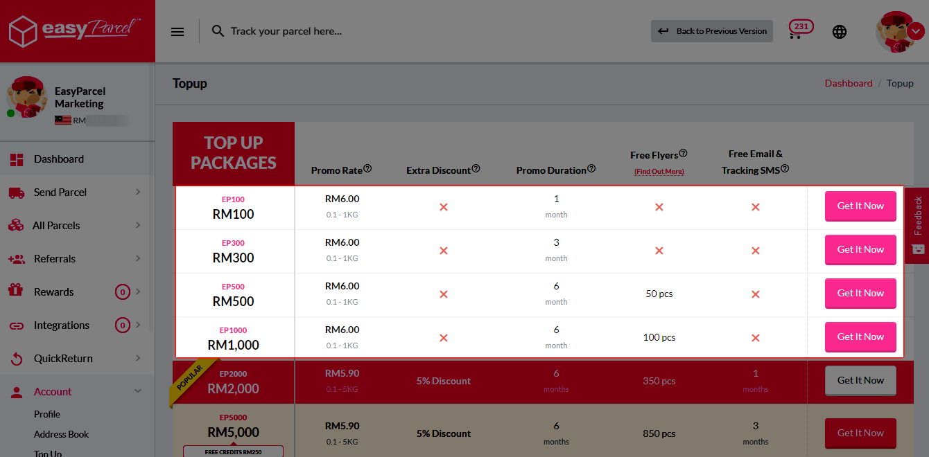The image size is (929, 457).
Task: Click Back to Previous Version button
Action: (711, 31)
